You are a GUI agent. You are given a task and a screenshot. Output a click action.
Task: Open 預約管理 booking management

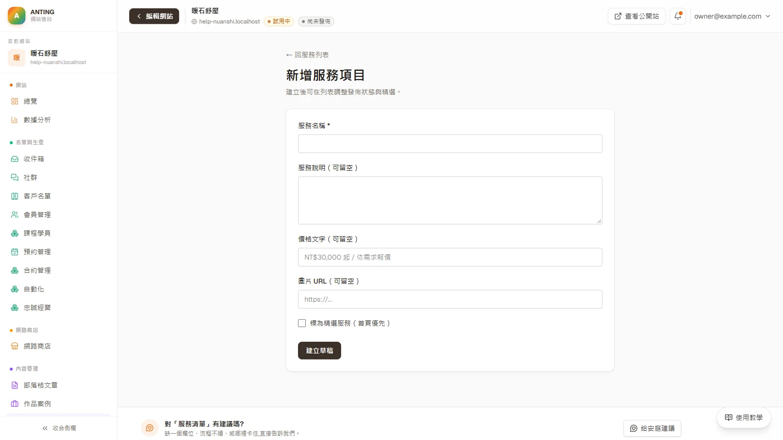click(58, 252)
